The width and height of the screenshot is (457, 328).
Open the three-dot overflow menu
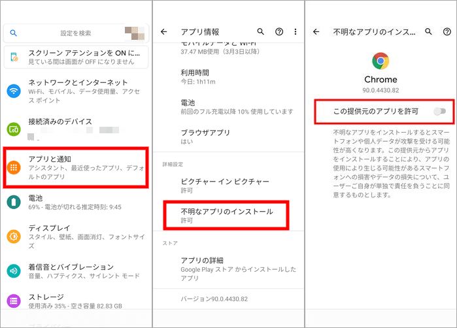pos(296,32)
